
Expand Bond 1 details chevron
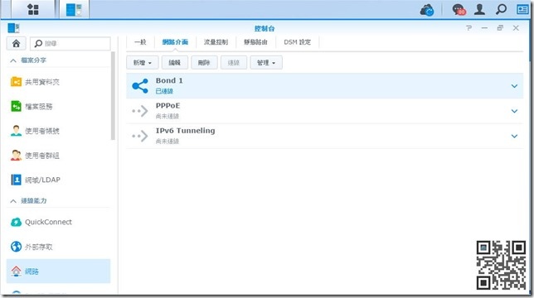(x=514, y=86)
